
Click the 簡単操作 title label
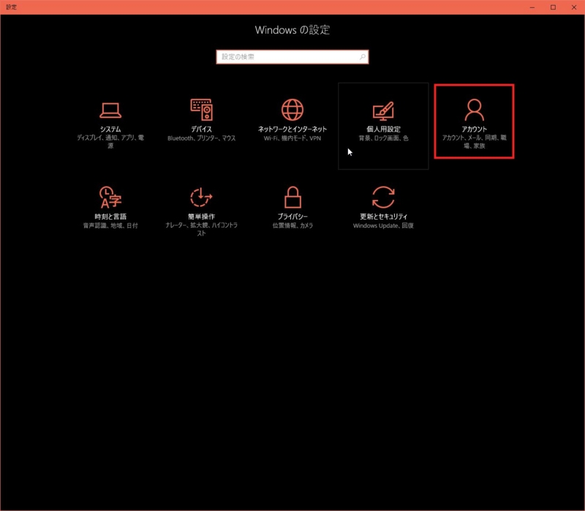click(202, 216)
